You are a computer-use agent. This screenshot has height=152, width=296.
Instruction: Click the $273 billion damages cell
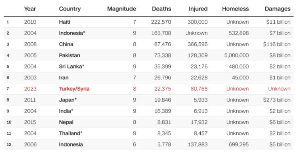(277, 100)
